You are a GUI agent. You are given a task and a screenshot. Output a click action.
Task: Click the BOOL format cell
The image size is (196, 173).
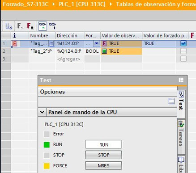[x=92, y=51]
